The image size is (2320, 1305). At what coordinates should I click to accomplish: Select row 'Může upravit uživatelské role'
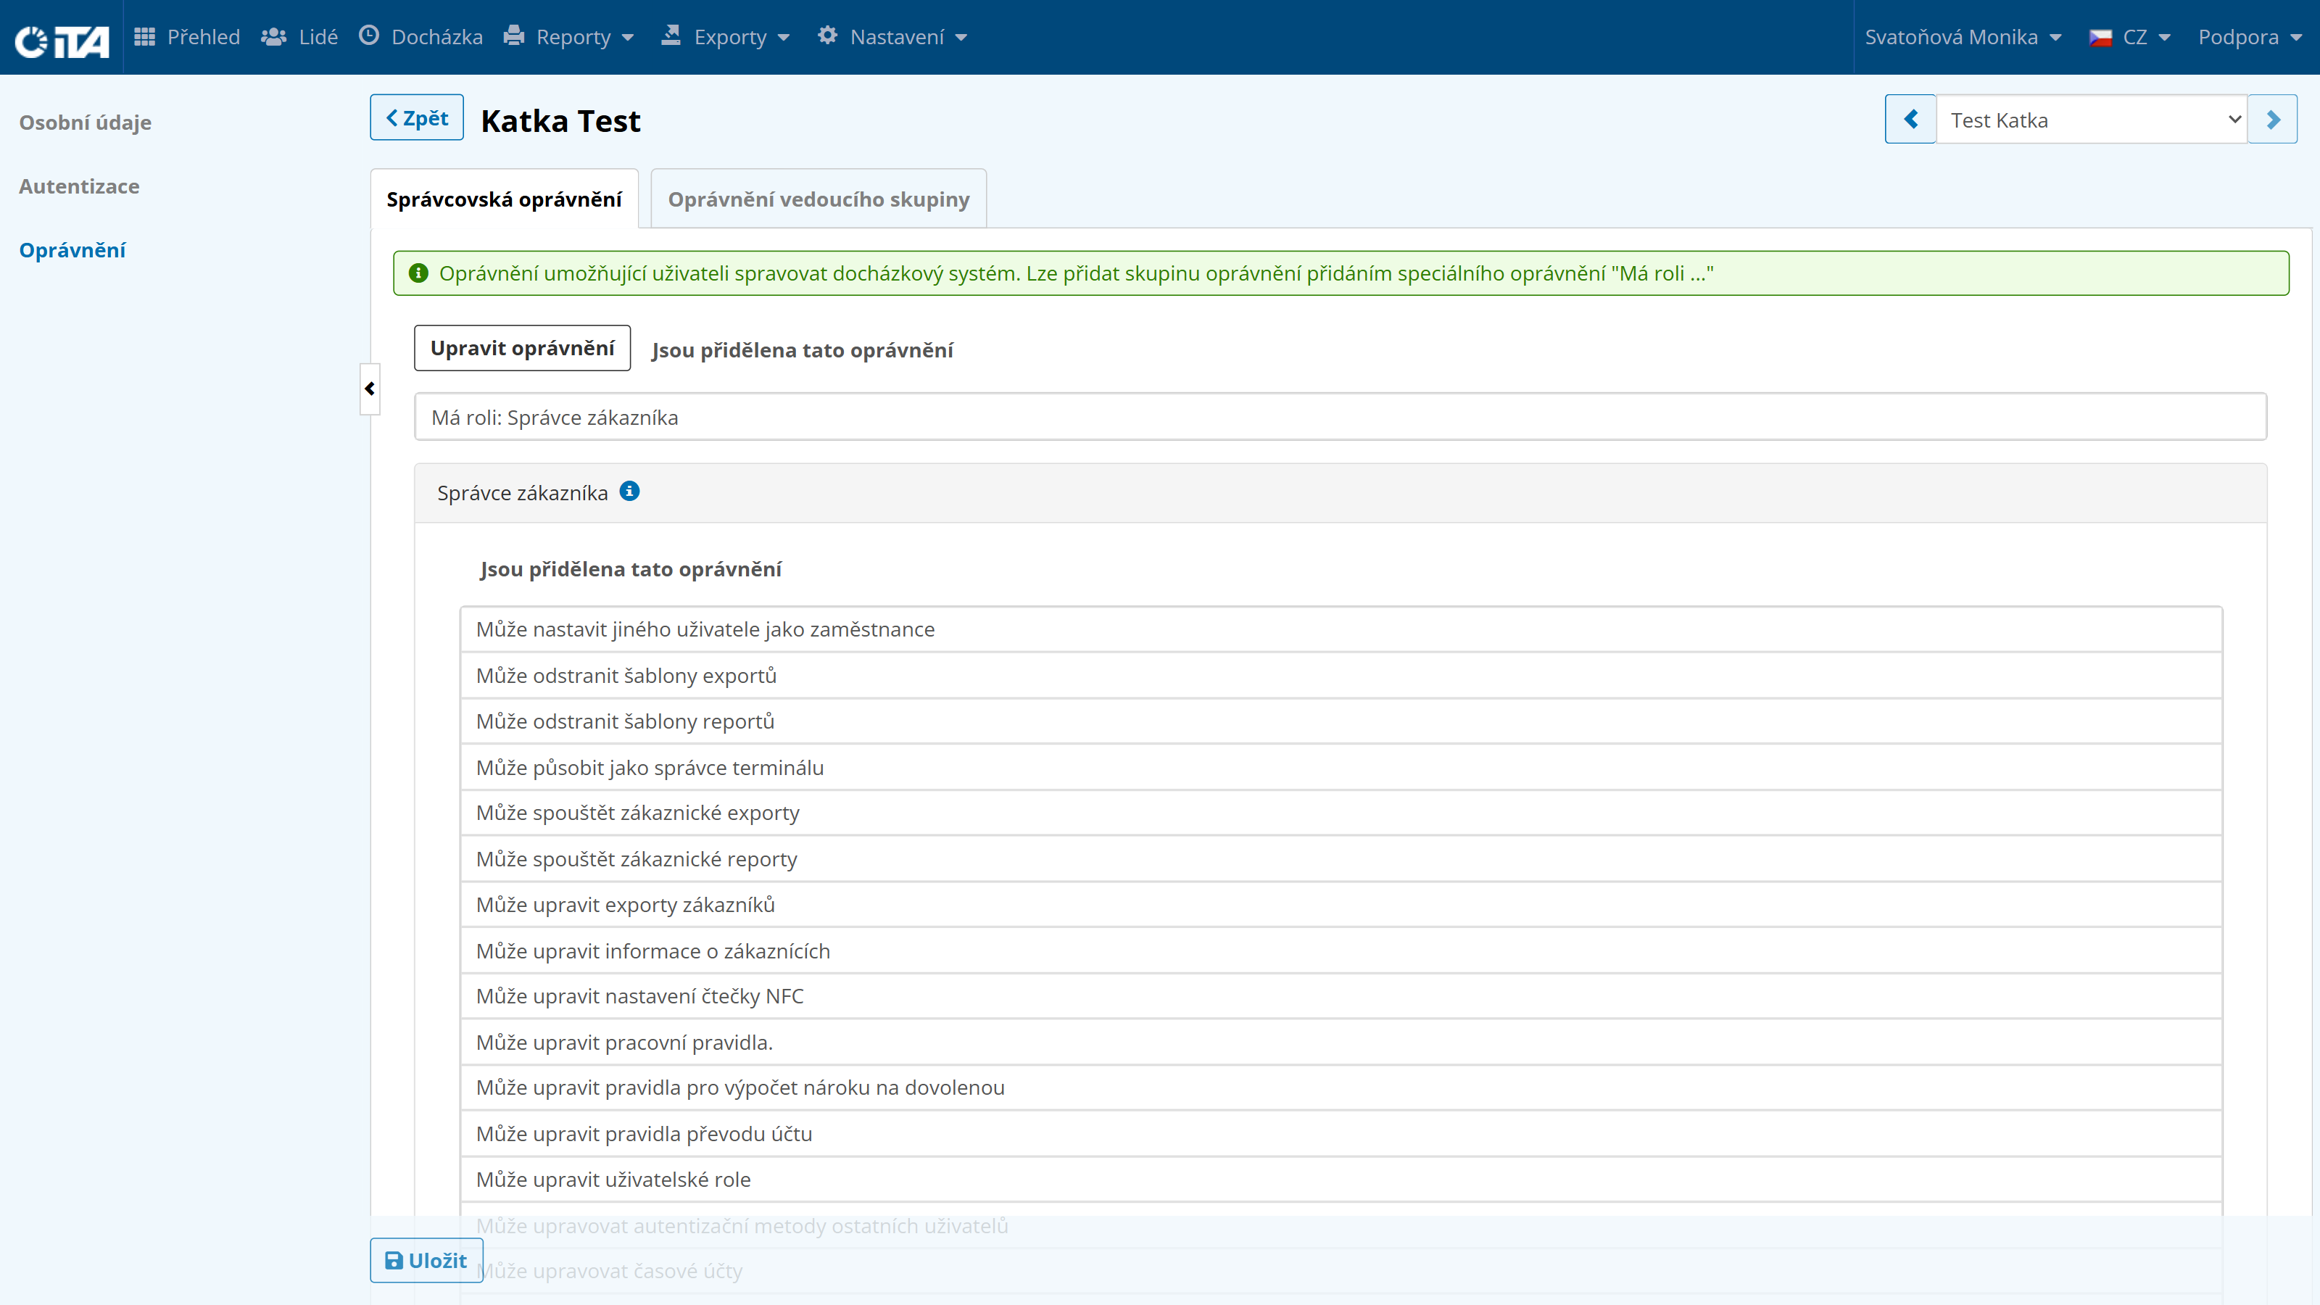coord(1341,1180)
